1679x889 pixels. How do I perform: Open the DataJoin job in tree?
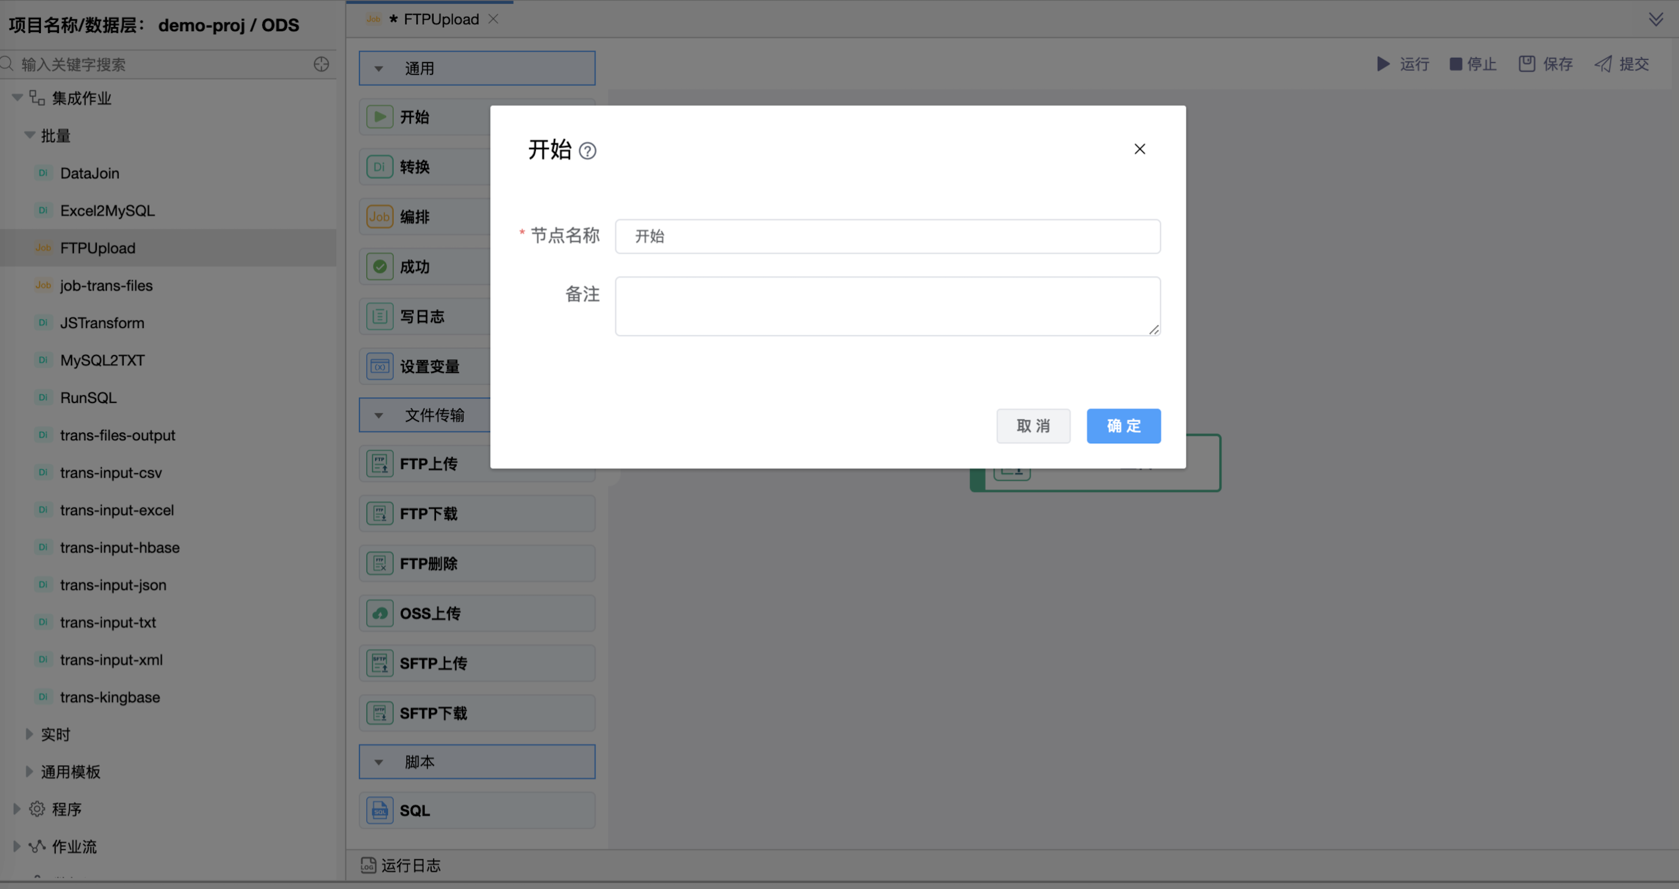tap(90, 173)
